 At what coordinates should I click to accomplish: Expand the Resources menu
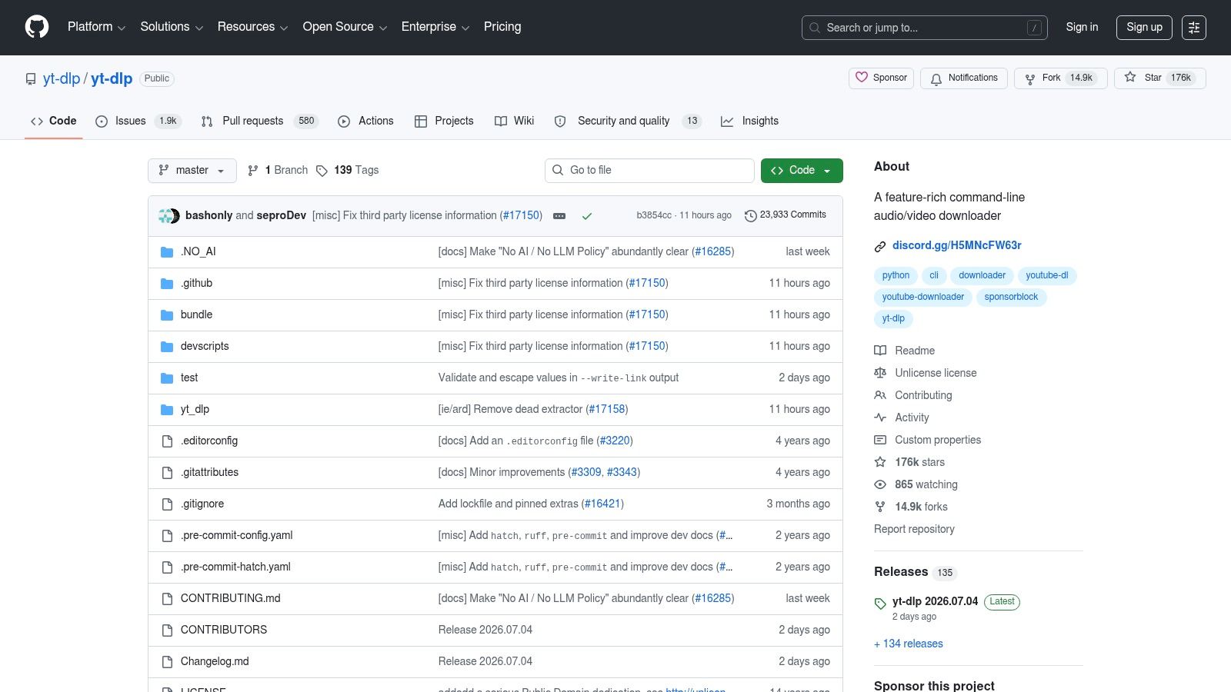click(x=252, y=27)
